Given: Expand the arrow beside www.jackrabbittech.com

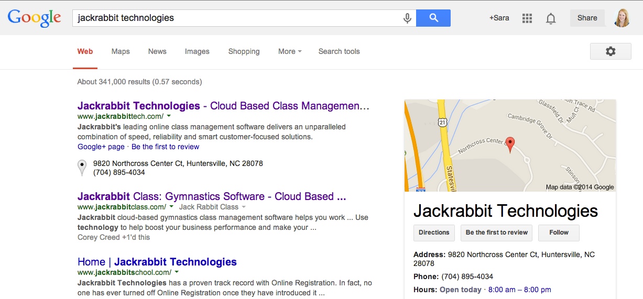Looking at the screenshot, I should (x=171, y=116).
